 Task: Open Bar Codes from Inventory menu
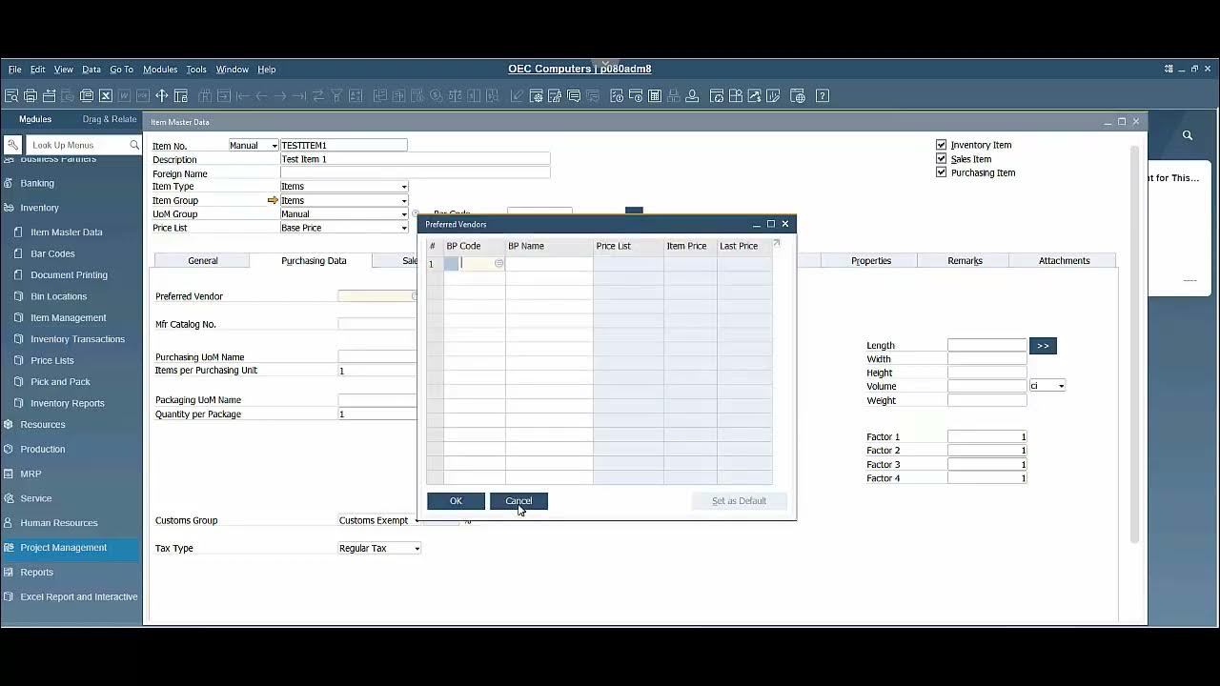52,253
